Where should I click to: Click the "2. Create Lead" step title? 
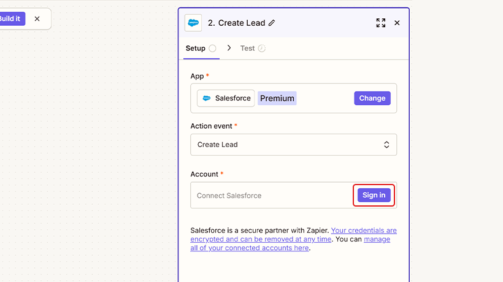(236, 23)
